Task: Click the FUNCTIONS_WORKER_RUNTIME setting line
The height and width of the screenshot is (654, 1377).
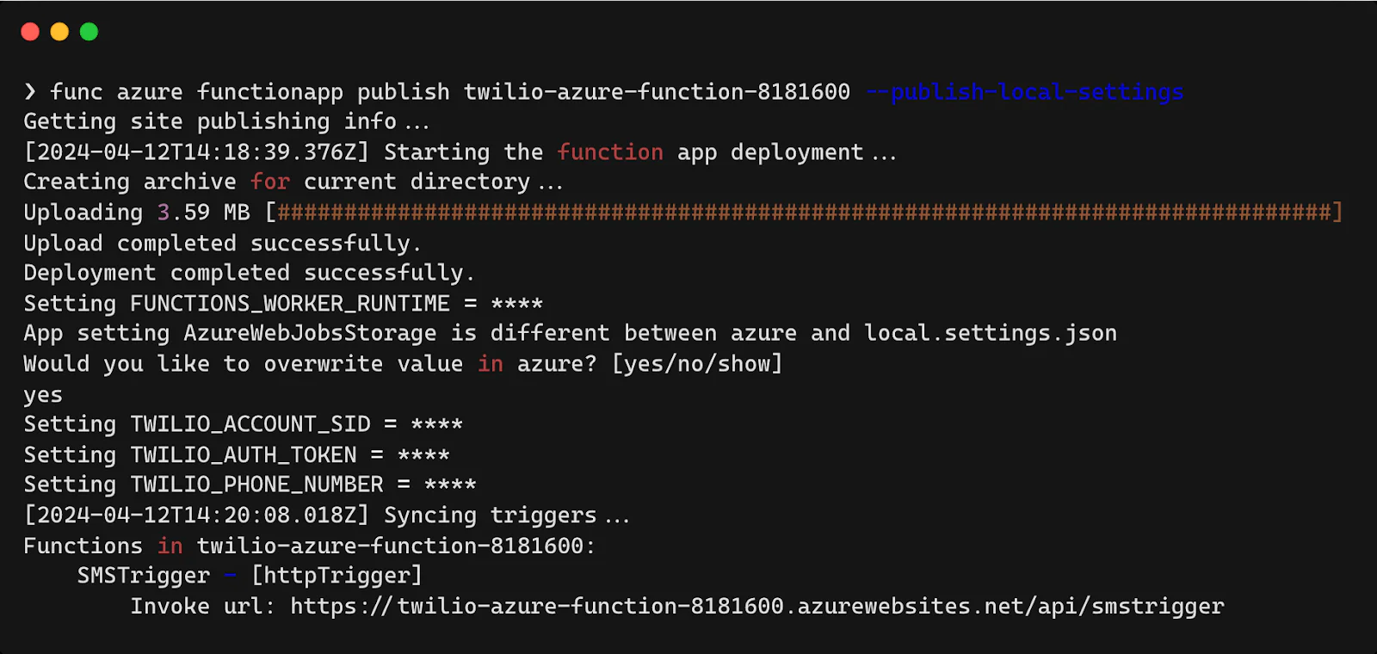Action: point(283,303)
